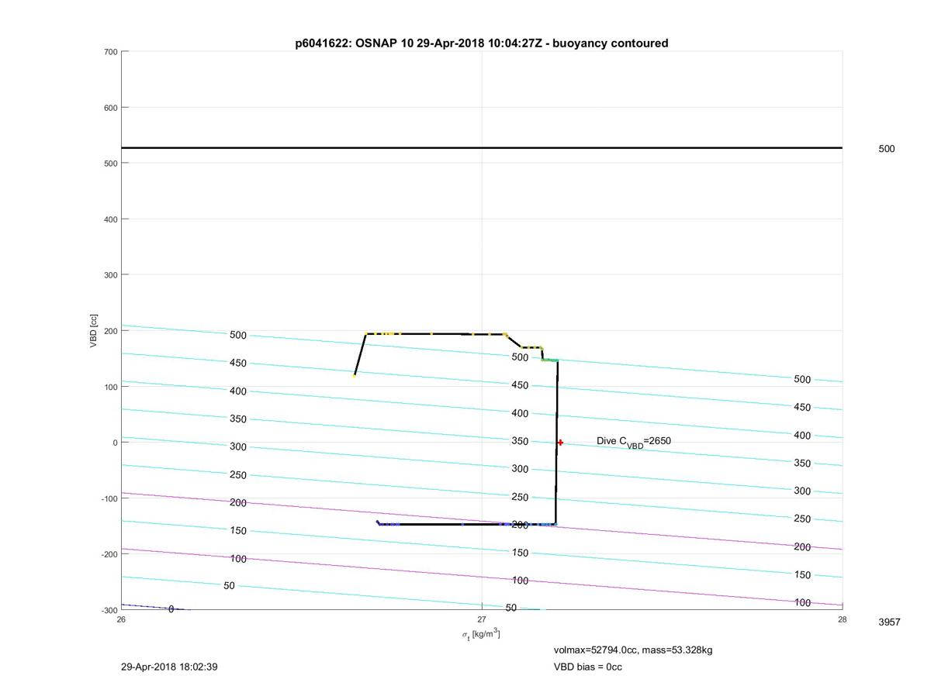Screen dimensions: 931x686
Task: Click the y-axis tick label '-300'
Action: [109, 610]
